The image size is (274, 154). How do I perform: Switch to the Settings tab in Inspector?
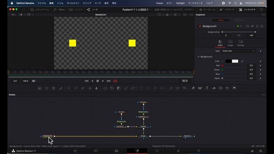point(241,43)
